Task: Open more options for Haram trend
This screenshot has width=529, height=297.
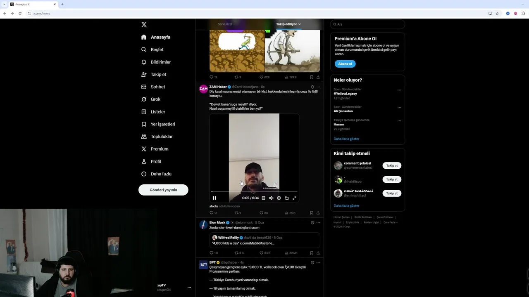Action: [399, 121]
